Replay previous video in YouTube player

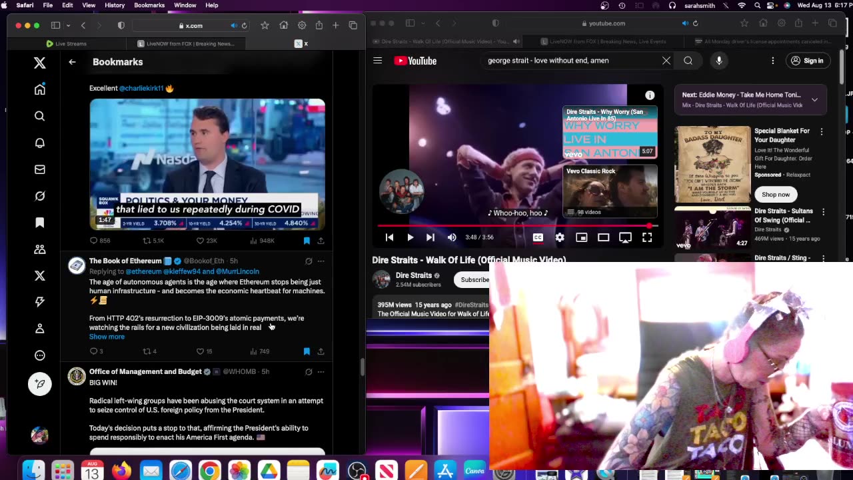pyautogui.click(x=390, y=237)
